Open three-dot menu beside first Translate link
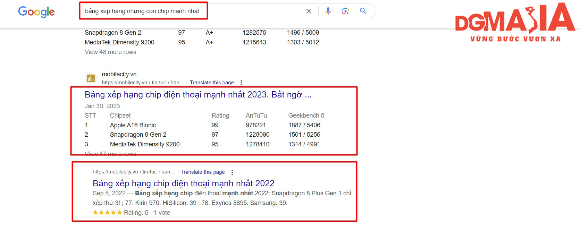This screenshot has height=230, width=580. 241,83
